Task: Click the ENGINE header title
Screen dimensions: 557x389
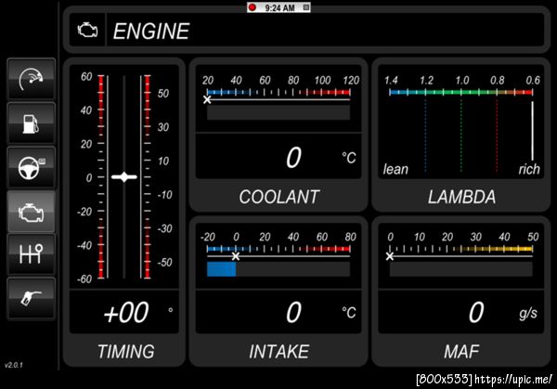Action: pyautogui.click(x=151, y=32)
